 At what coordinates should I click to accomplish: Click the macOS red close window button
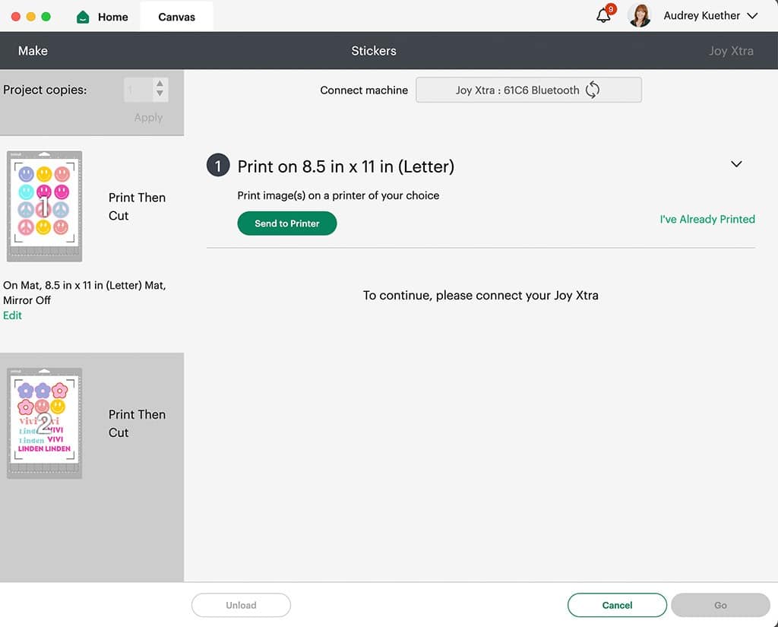[x=16, y=17]
